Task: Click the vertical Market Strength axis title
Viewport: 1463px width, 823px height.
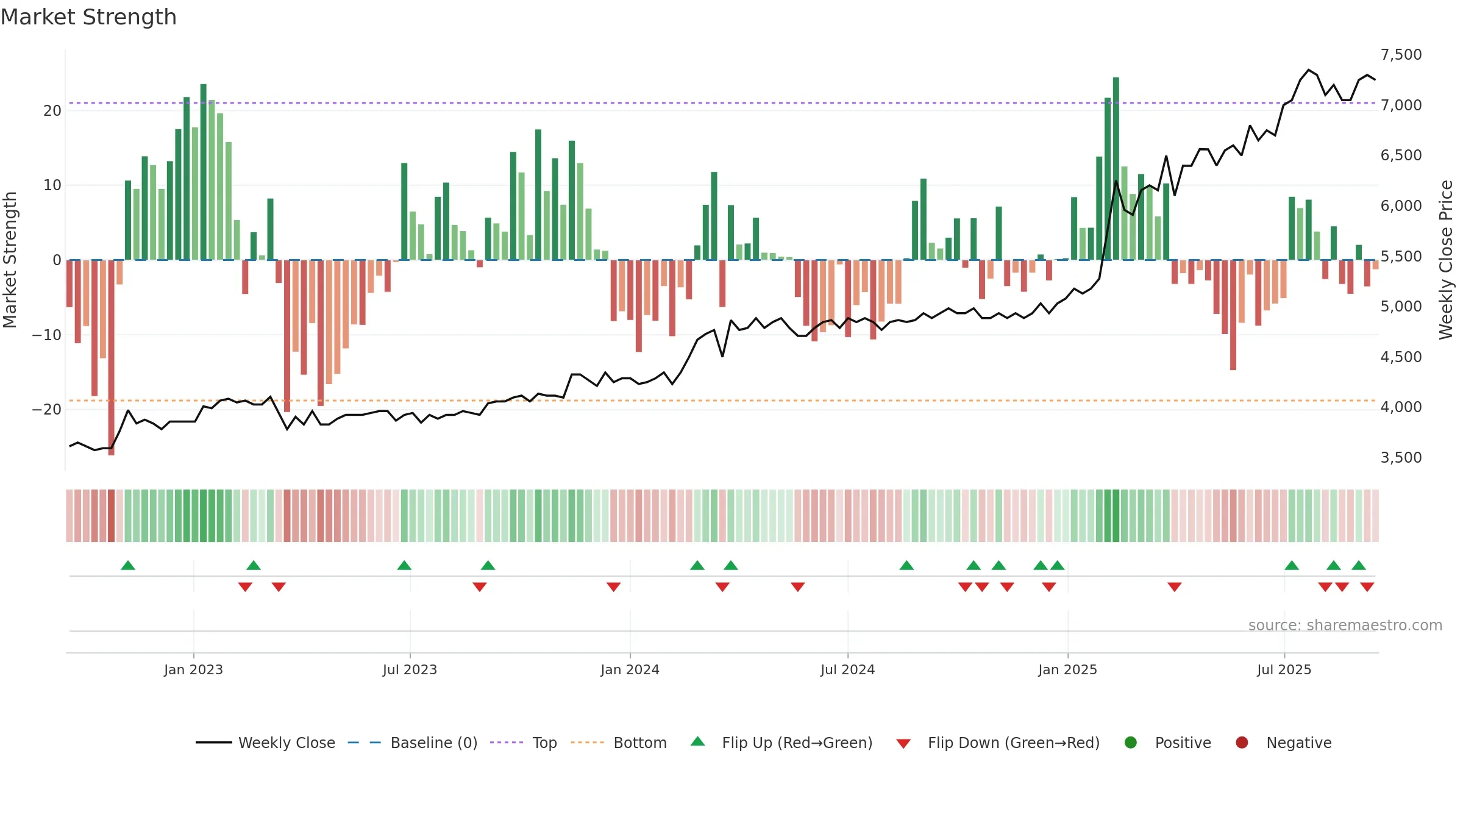Action: tap(10, 260)
